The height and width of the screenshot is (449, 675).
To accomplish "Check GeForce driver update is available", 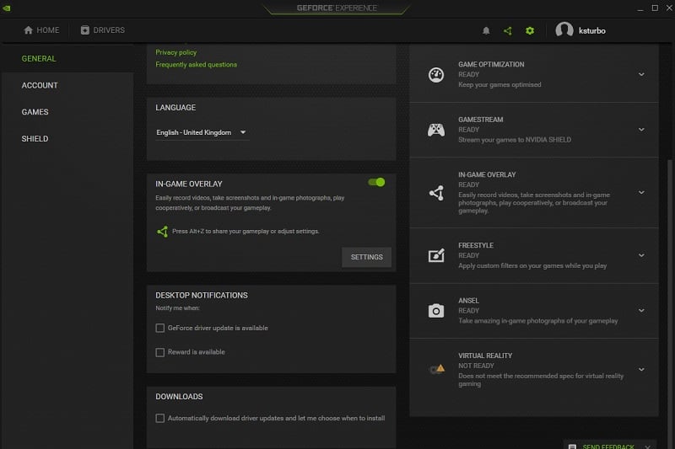I will click(x=160, y=329).
